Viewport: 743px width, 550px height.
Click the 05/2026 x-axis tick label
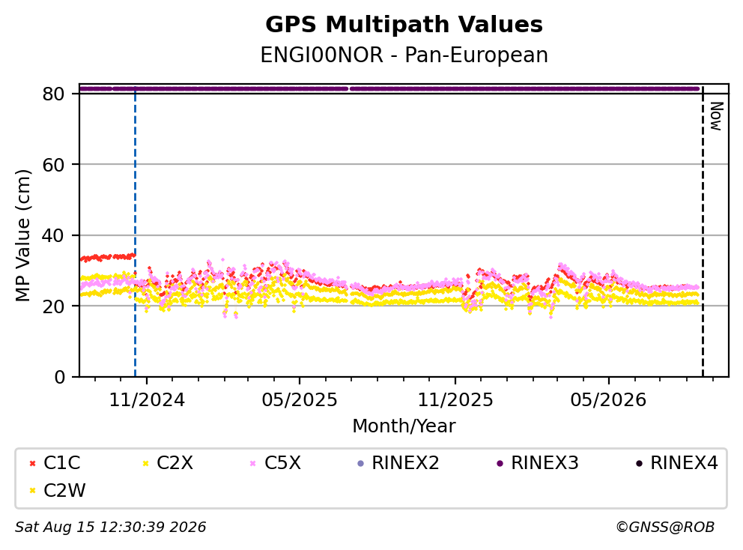(608, 400)
